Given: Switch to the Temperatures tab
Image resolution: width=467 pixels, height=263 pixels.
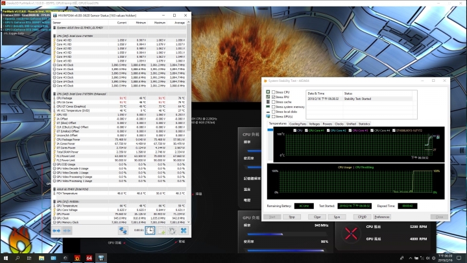Looking at the screenshot, I should coord(278,123).
